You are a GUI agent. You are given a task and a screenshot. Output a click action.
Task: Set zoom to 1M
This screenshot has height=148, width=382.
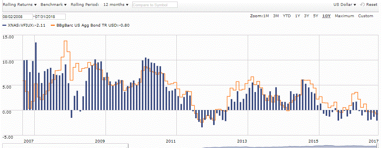[266, 16]
